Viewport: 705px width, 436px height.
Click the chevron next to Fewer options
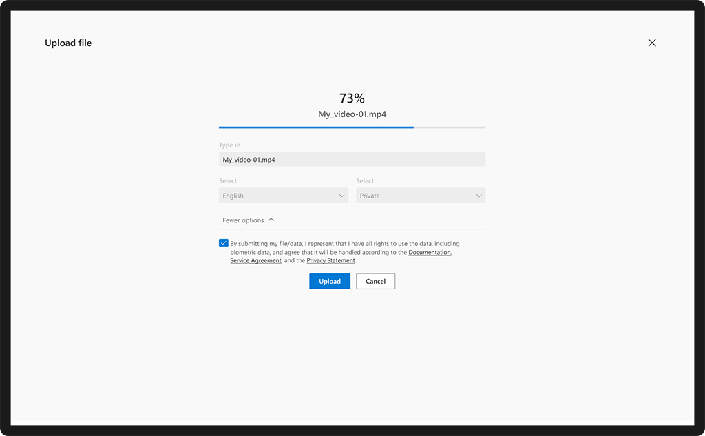(271, 219)
